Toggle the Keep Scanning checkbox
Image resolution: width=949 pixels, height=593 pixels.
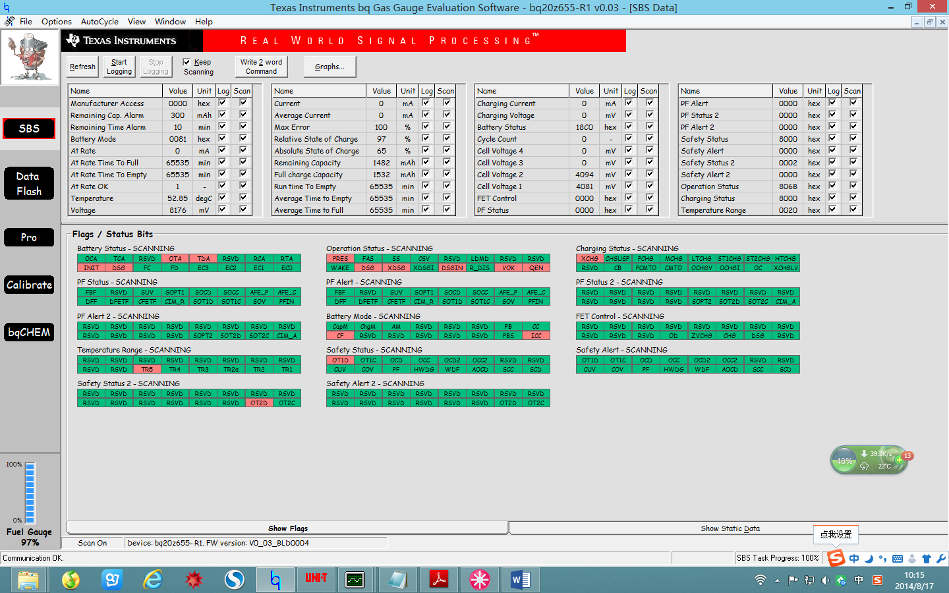click(x=187, y=62)
